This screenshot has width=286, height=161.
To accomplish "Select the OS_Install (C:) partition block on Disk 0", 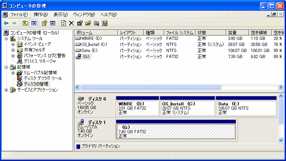I will (187, 106).
